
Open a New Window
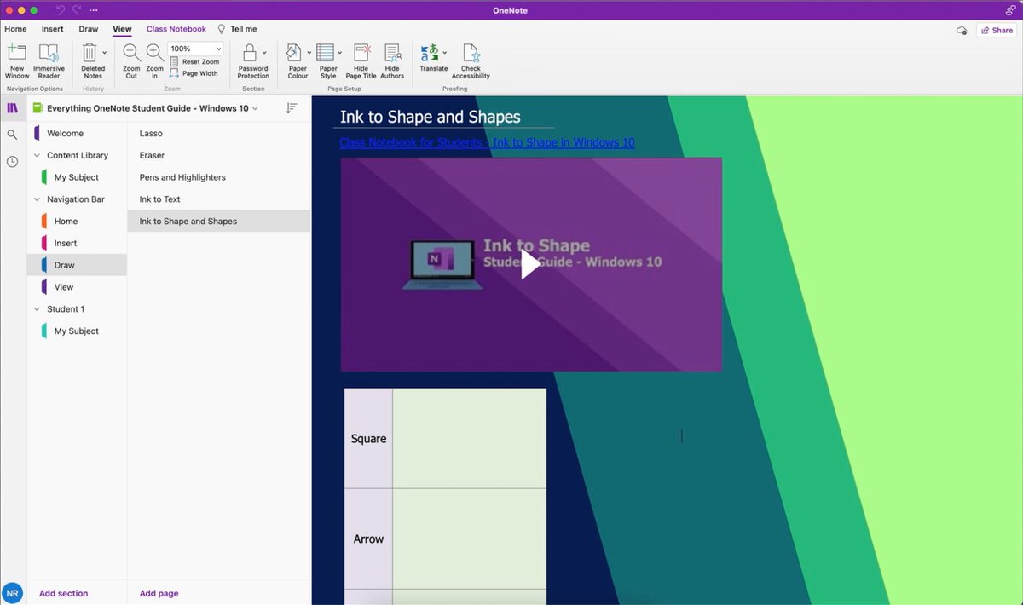point(17,60)
